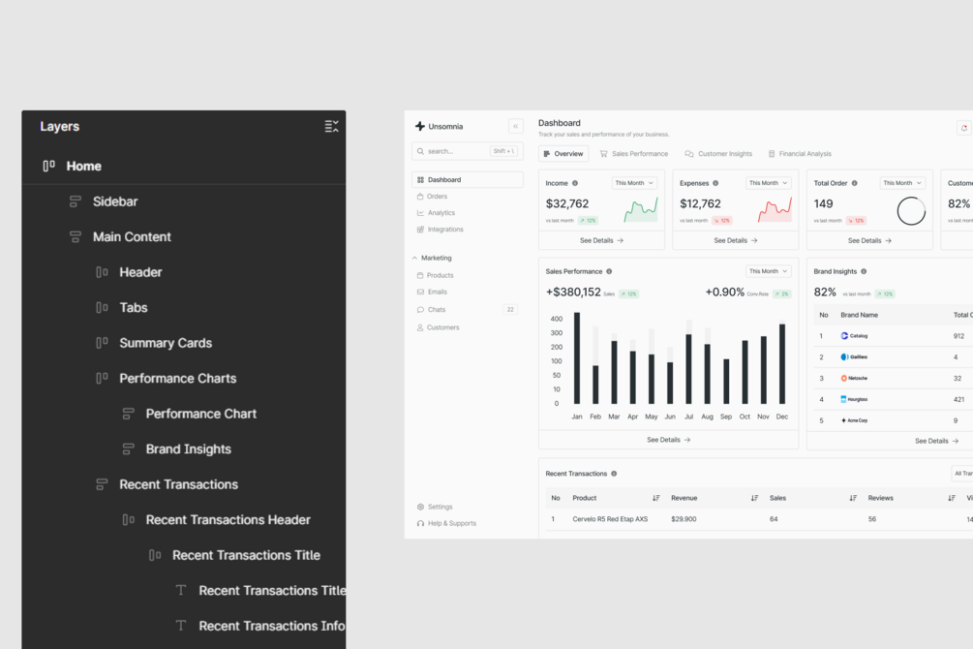This screenshot has height=649, width=973.
Task: Click See Details under Sales Performance chart
Action: click(x=668, y=440)
